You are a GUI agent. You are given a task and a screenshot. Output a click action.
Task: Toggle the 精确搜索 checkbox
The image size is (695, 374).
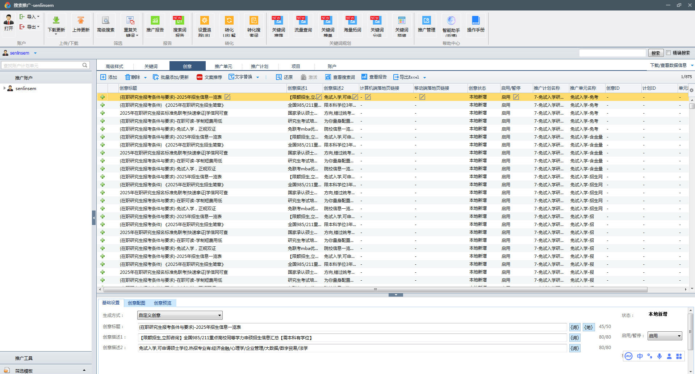[669, 53]
